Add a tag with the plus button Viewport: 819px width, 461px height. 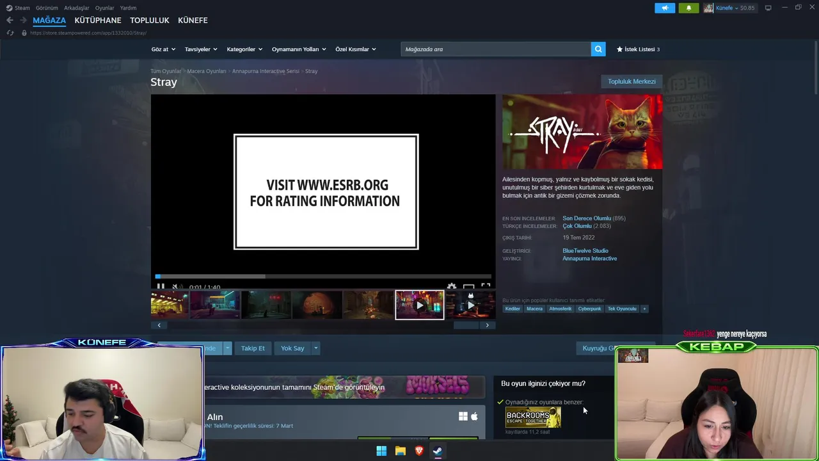point(644,309)
